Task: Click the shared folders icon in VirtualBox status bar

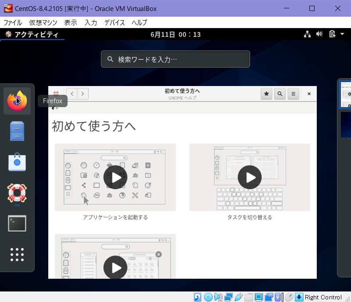Action: (248, 297)
